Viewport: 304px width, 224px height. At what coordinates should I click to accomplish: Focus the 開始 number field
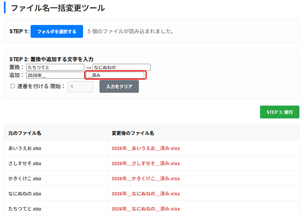(x=80, y=87)
